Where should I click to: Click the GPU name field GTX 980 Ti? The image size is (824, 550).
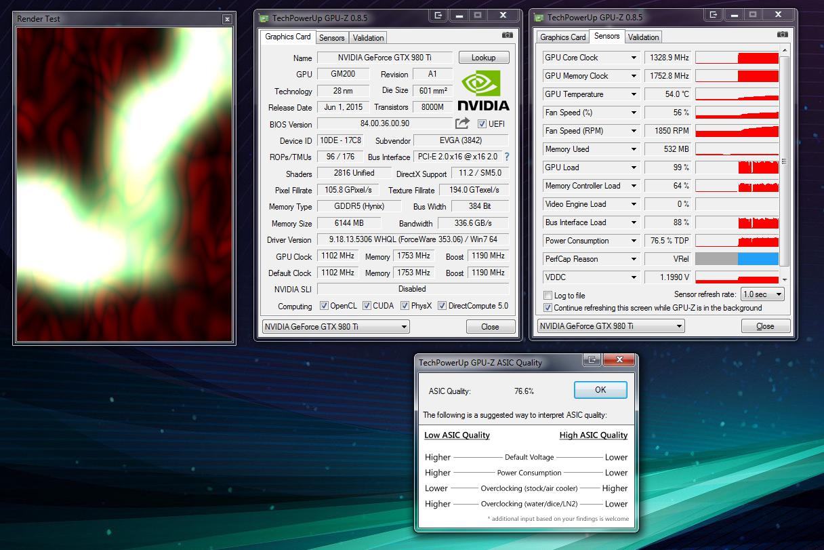point(386,58)
